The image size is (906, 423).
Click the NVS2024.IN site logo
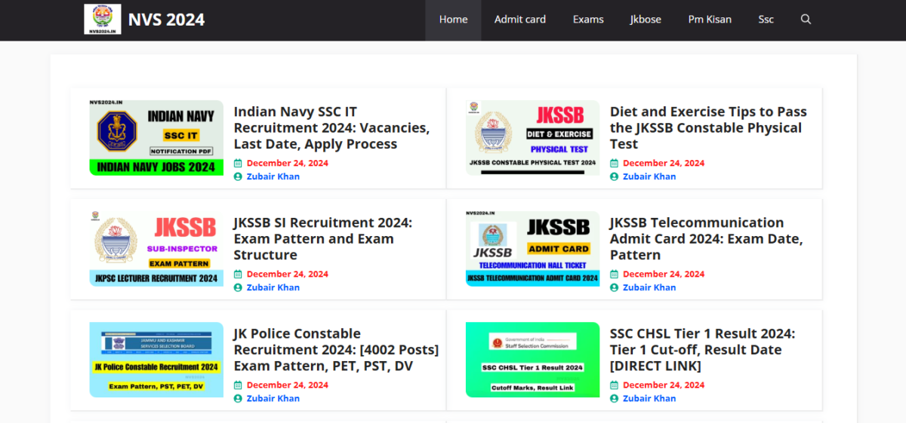pyautogui.click(x=103, y=20)
